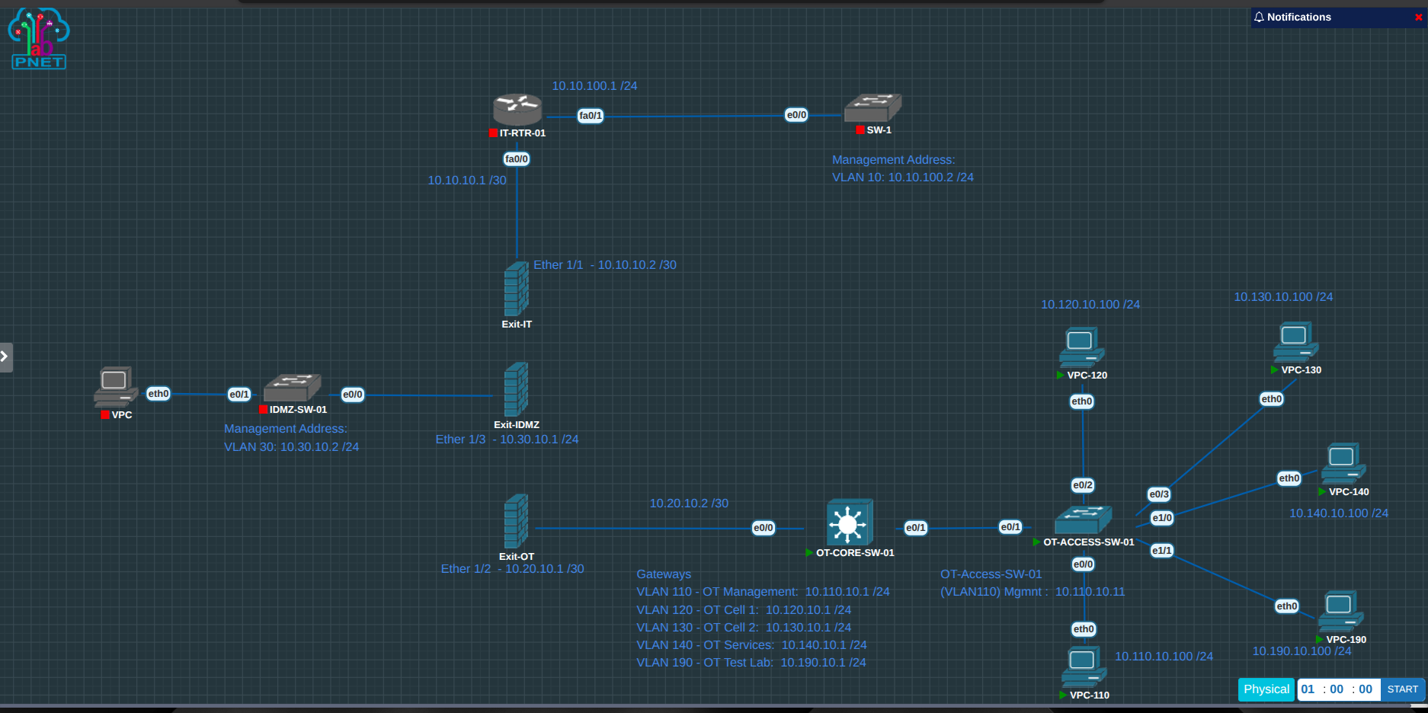Click the VPC-190 computer node
Image resolution: width=1428 pixels, height=713 pixels.
click(x=1341, y=612)
